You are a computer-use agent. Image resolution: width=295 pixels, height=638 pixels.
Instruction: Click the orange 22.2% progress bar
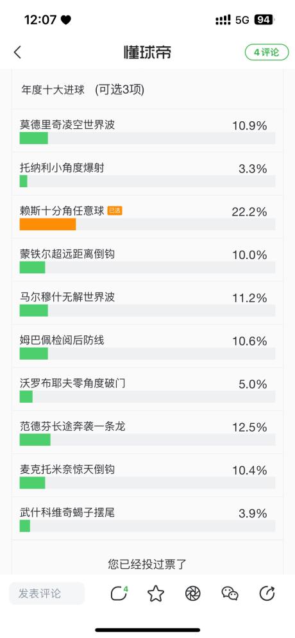47,224
